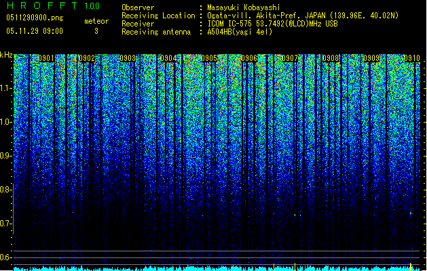Screen dimensions: 427x271
Task: Select the ICOM IC-575 receiver text
Action: point(272,24)
